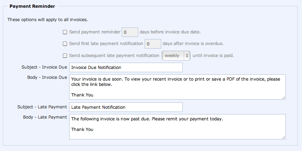
Task: Click the "Send subsequent late payment notification" label
Action: pos(114,56)
